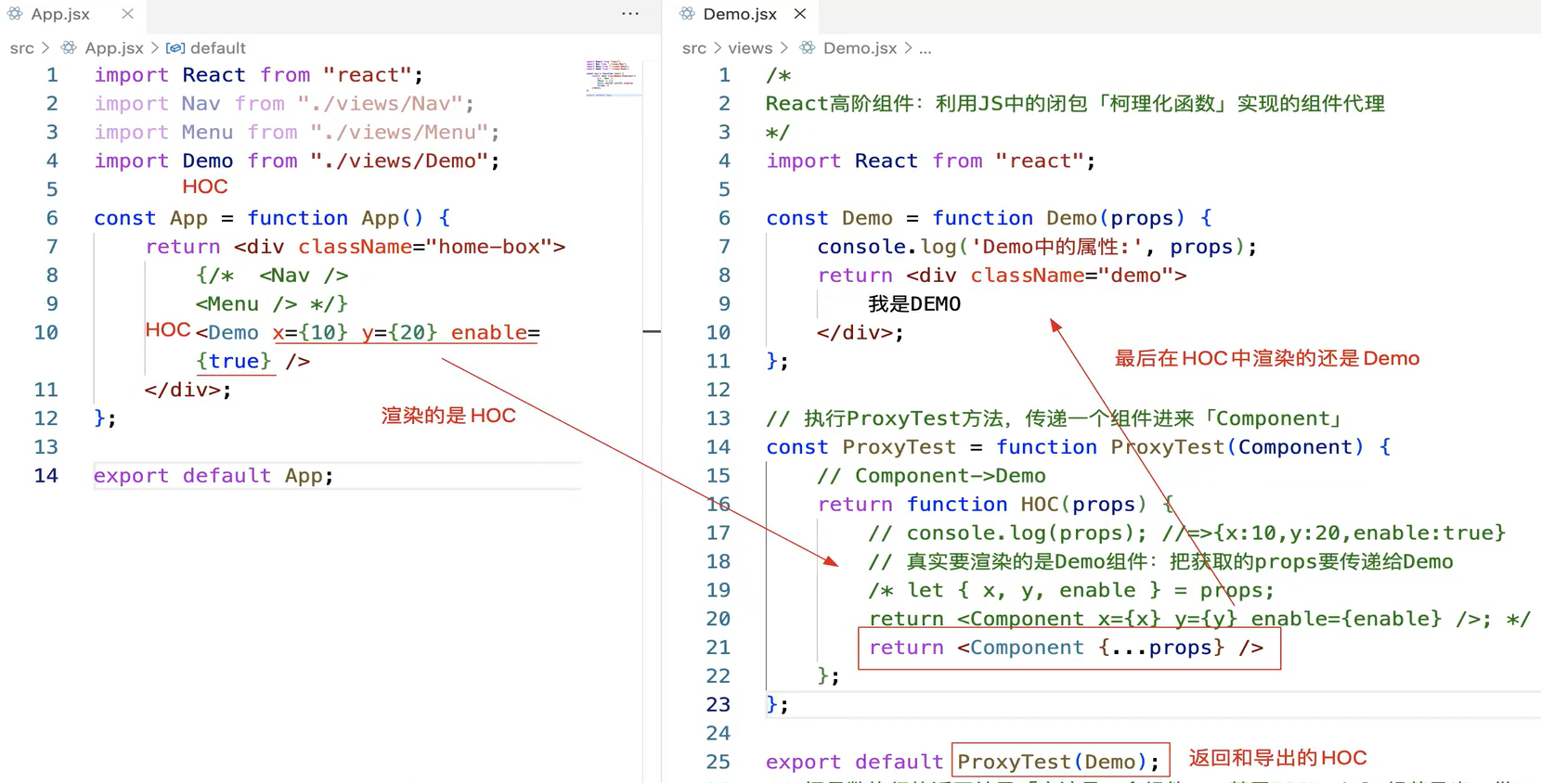This screenshot has height=783, width=1541.
Task: Click 'return function HOC(props)' line
Action: [x=996, y=505]
